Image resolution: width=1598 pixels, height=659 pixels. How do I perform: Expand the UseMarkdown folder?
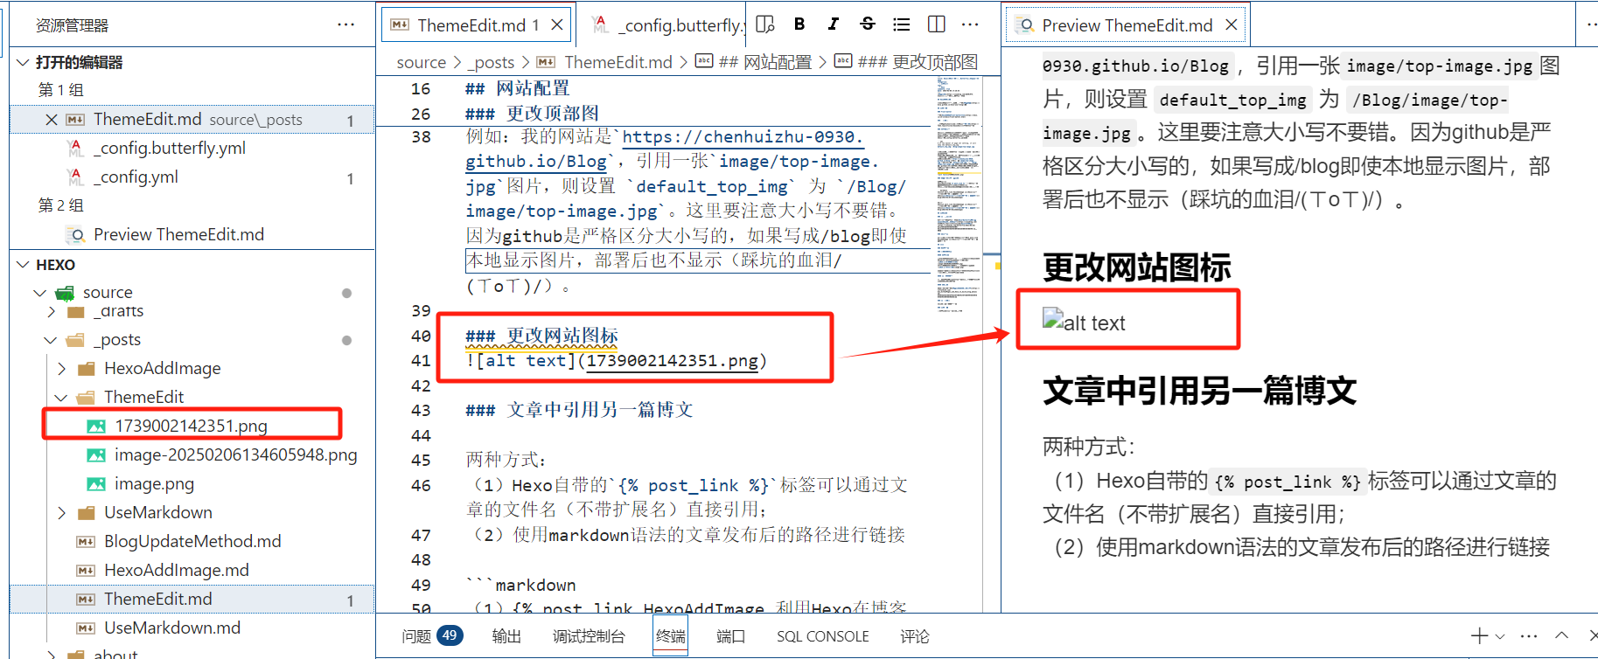point(61,513)
